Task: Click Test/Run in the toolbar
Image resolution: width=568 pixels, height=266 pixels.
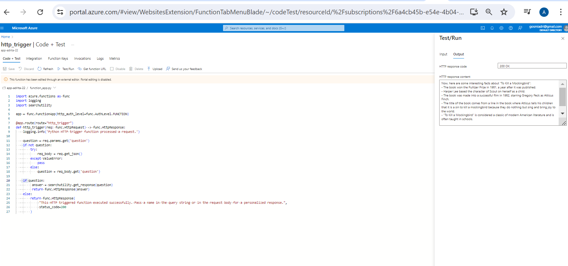Action: tap(66, 69)
